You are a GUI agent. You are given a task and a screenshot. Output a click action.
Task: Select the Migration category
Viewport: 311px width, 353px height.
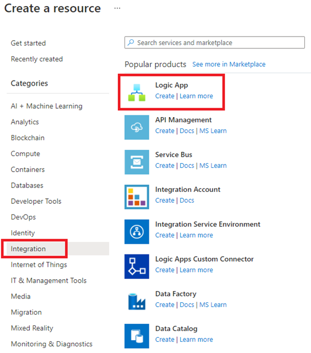pos(26,312)
